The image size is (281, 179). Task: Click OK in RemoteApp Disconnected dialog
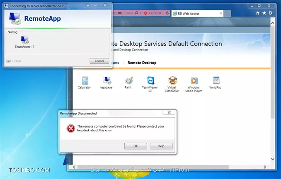136,146
